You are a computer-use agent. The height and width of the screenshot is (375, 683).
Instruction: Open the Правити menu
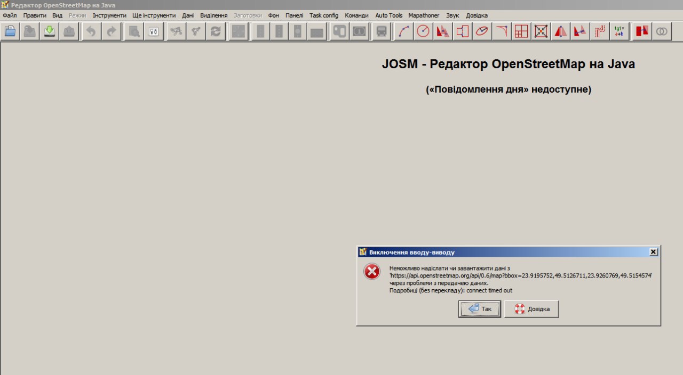click(35, 15)
